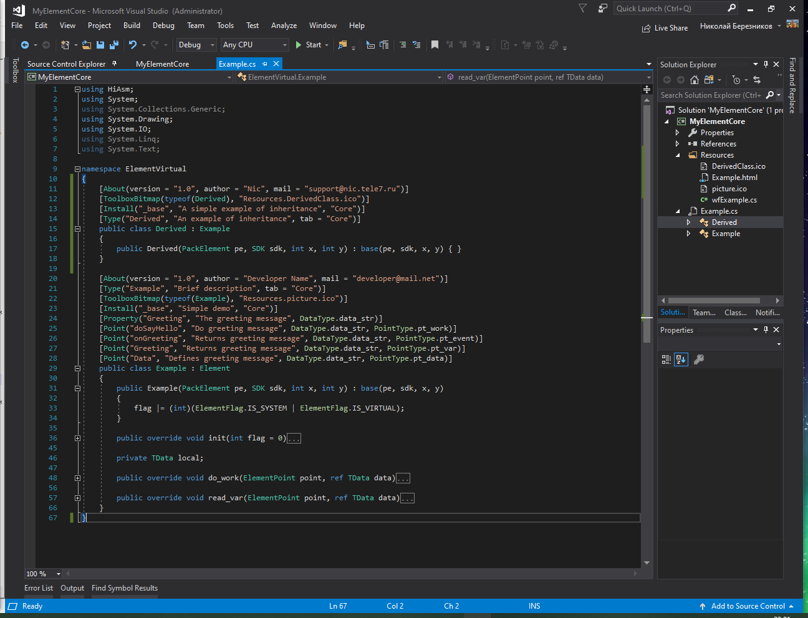Switch to the MyElementCore tab
The width and height of the screenshot is (808, 618).
tap(162, 64)
